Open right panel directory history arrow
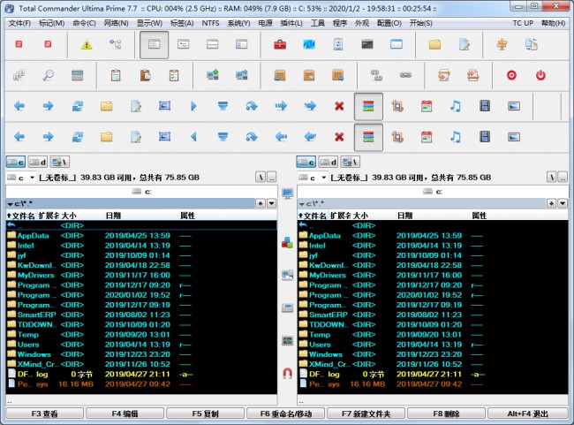 point(563,203)
